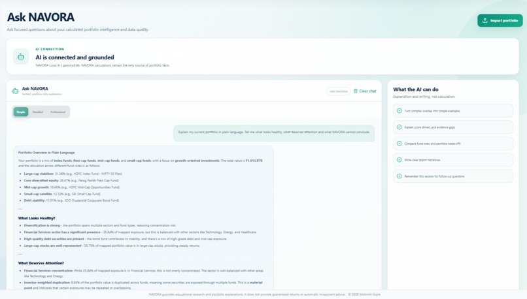Image resolution: width=527 pixels, height=299 pixels.
Task: Click the check icon for 'Explain score drivers and evidence gaps'
Action: point(399,127)
